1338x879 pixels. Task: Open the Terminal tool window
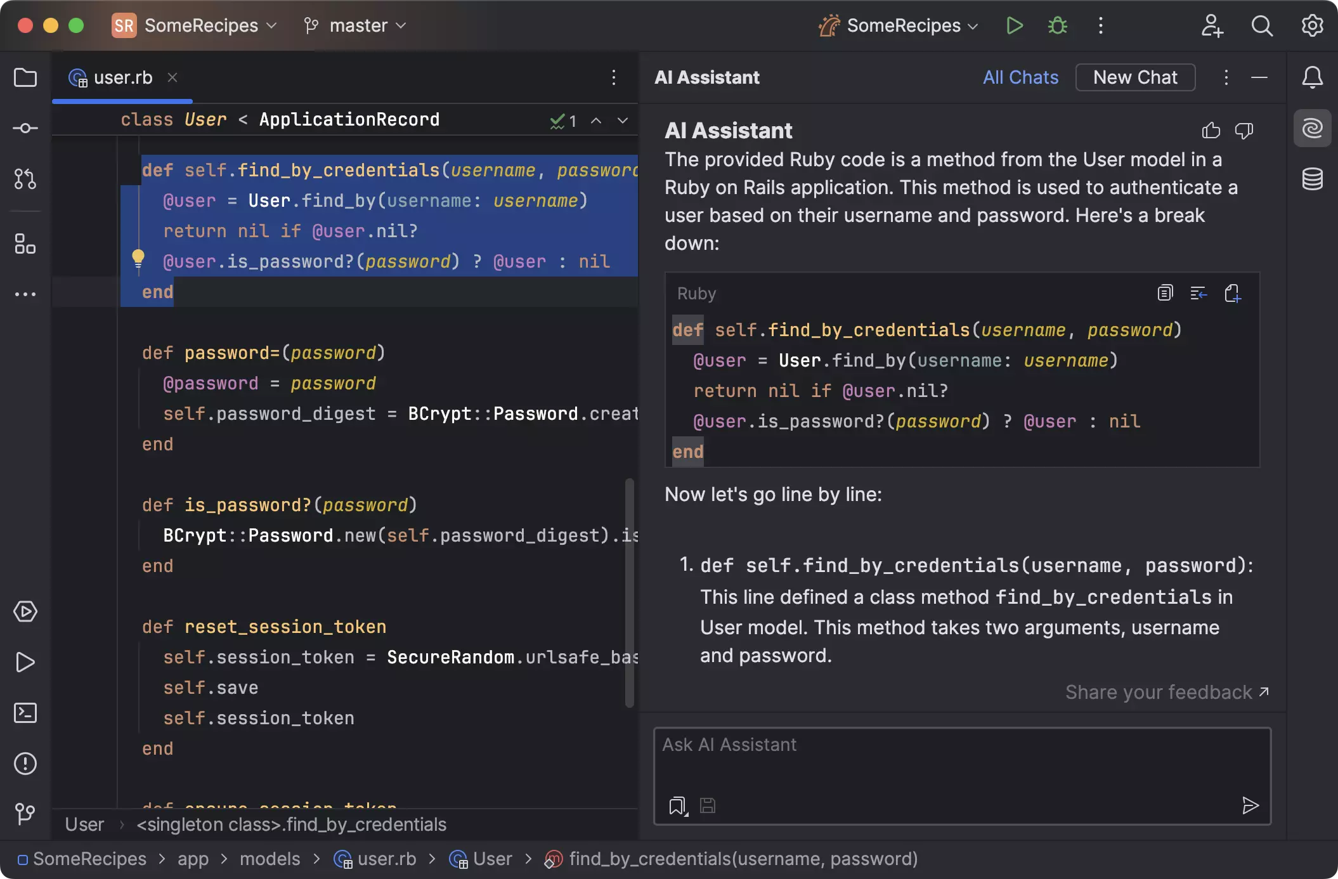(25, 713)
